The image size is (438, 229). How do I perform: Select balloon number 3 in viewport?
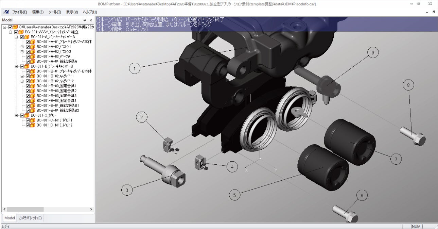127,190
